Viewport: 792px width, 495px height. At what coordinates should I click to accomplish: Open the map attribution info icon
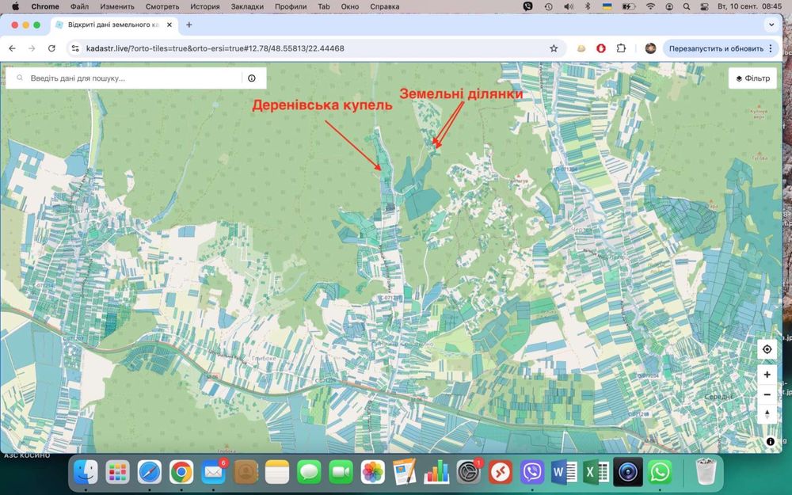coord(771,441)
